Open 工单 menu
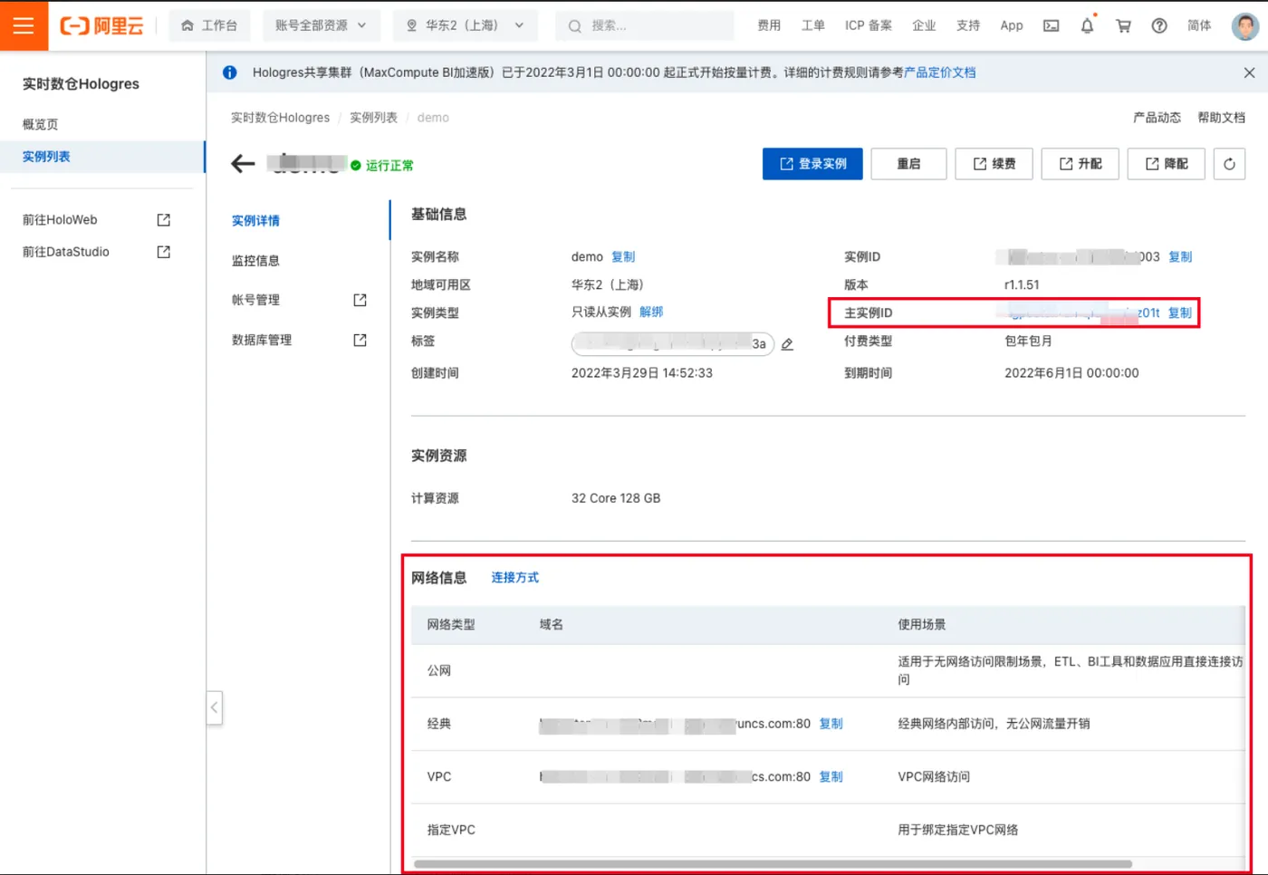Image resolution: width=1268 pixels, height=875 pixels. click(x=813, y=25)
